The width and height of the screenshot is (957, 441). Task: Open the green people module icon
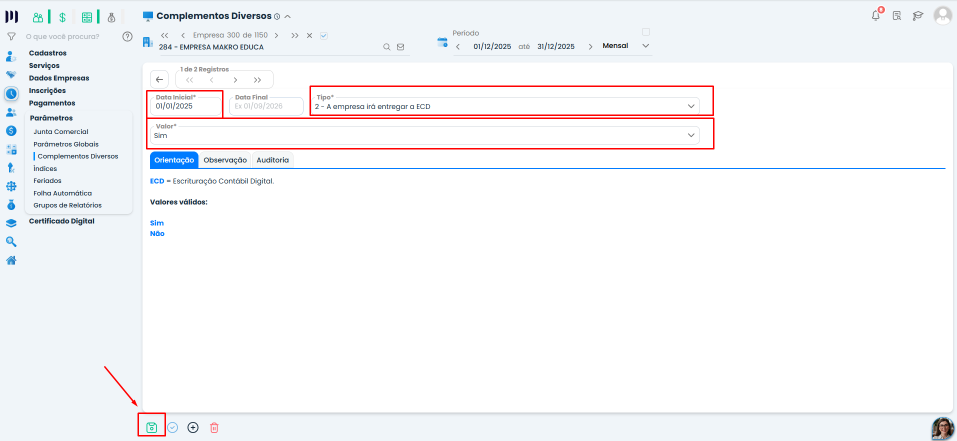pyautogui.click(x=38, y=17)
